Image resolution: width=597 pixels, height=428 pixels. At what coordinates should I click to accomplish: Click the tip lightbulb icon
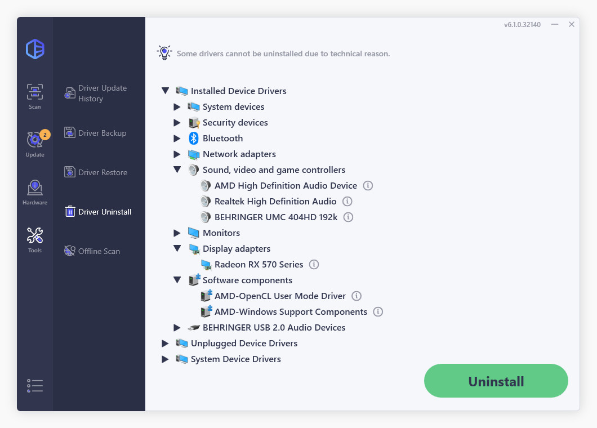coord(164,52)
